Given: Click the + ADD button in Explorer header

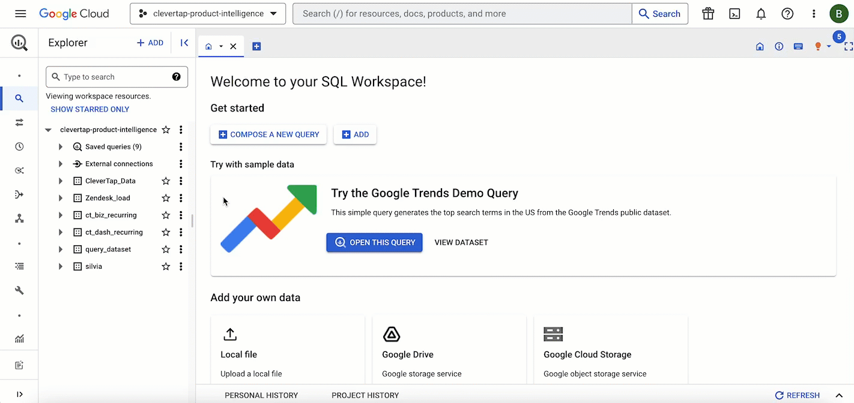Looking at the screenshot, I should click(x=150, y=43).
